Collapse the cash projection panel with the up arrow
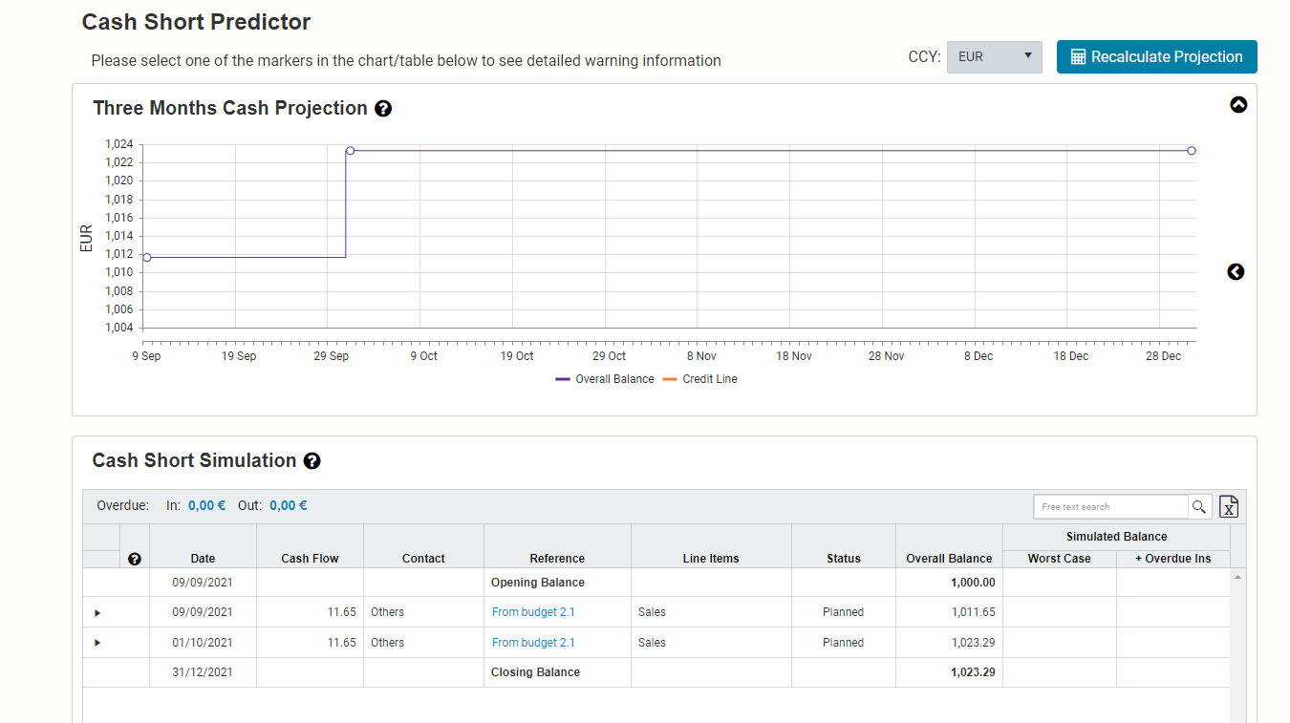Viewport: 1290px width, 723px height. click(1238, 105)
